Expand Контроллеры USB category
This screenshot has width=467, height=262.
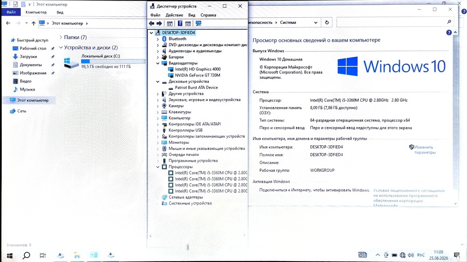157,130
